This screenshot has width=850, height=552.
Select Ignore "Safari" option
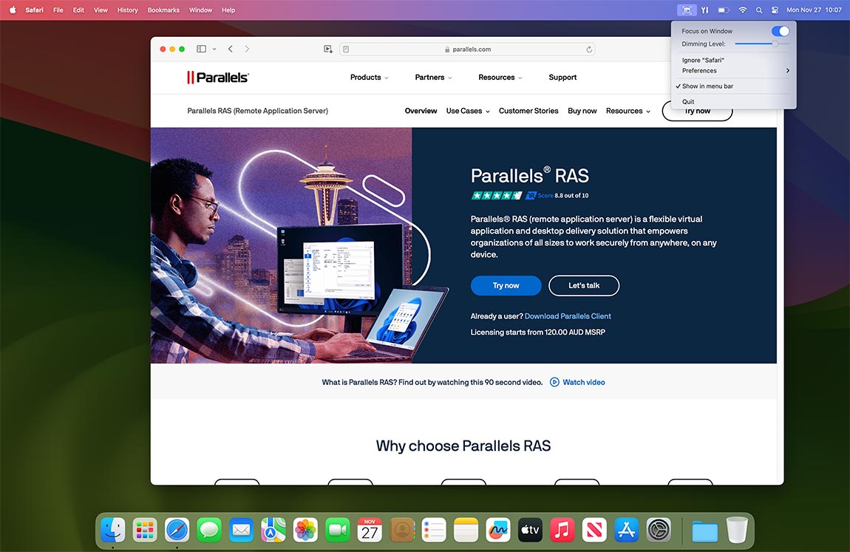click(703, 60)
